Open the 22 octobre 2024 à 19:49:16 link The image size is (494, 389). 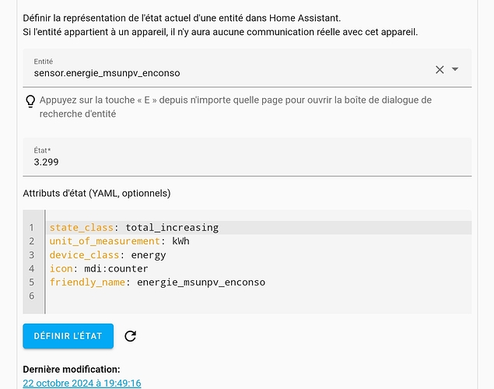82,383
